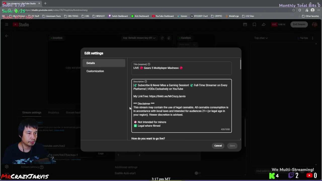Expand the CRYPTO bookmark folder
322x181 pixels.
pos(216,16)
